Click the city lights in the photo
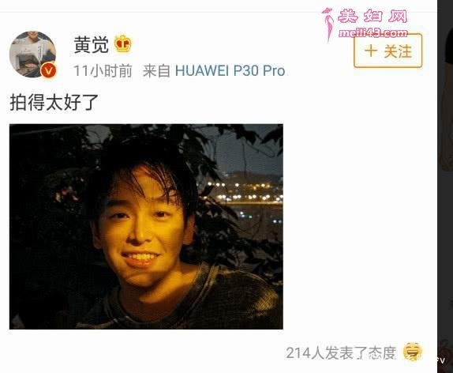This screenshot has width=453, height=373. coord(245,192)
